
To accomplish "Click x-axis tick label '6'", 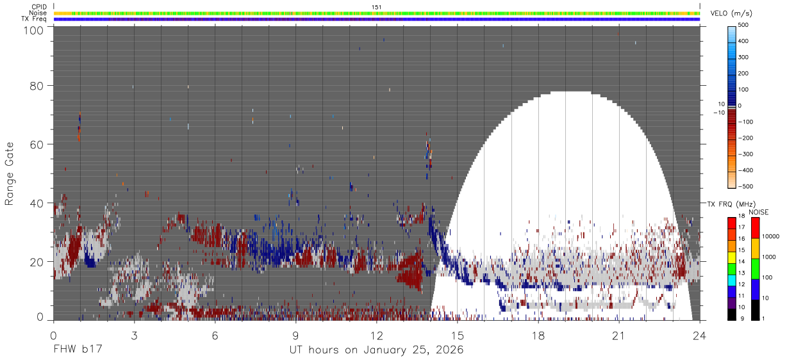I will click(x=215, y=335).
